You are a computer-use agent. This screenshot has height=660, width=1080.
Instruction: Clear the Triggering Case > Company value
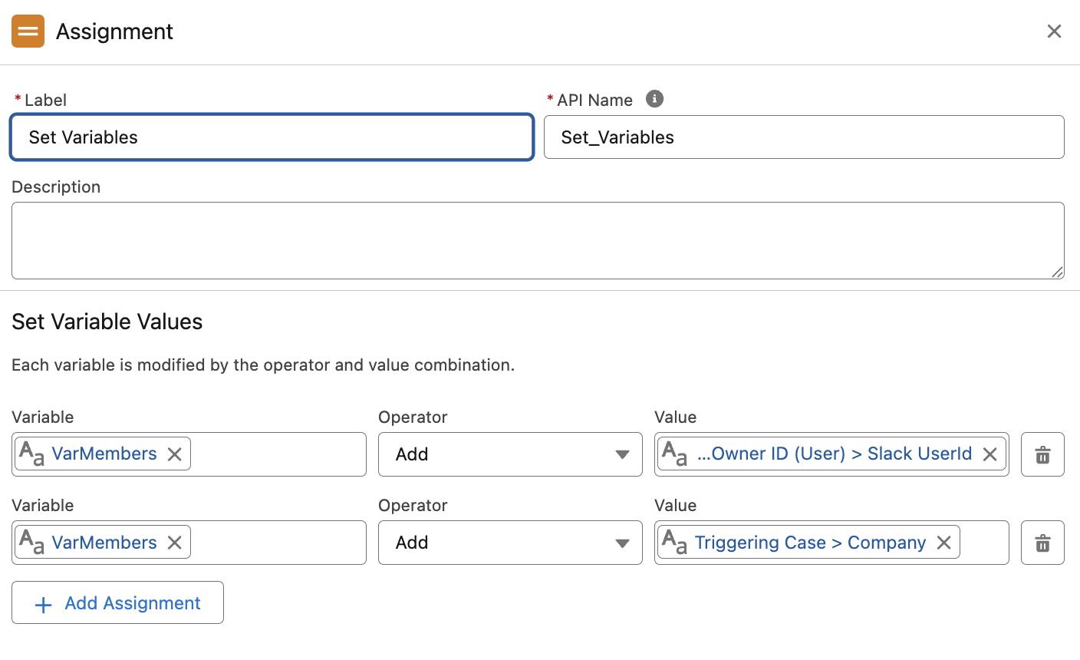[944, 543]
